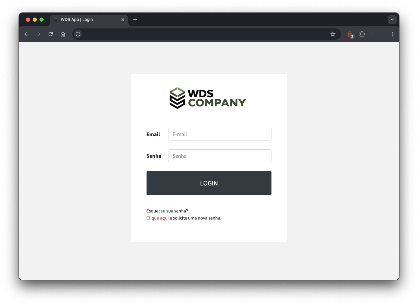The height and width of the screenshot is (305, 418).
Task: Click the browser back navigation arrow
Action: point(26,34)
